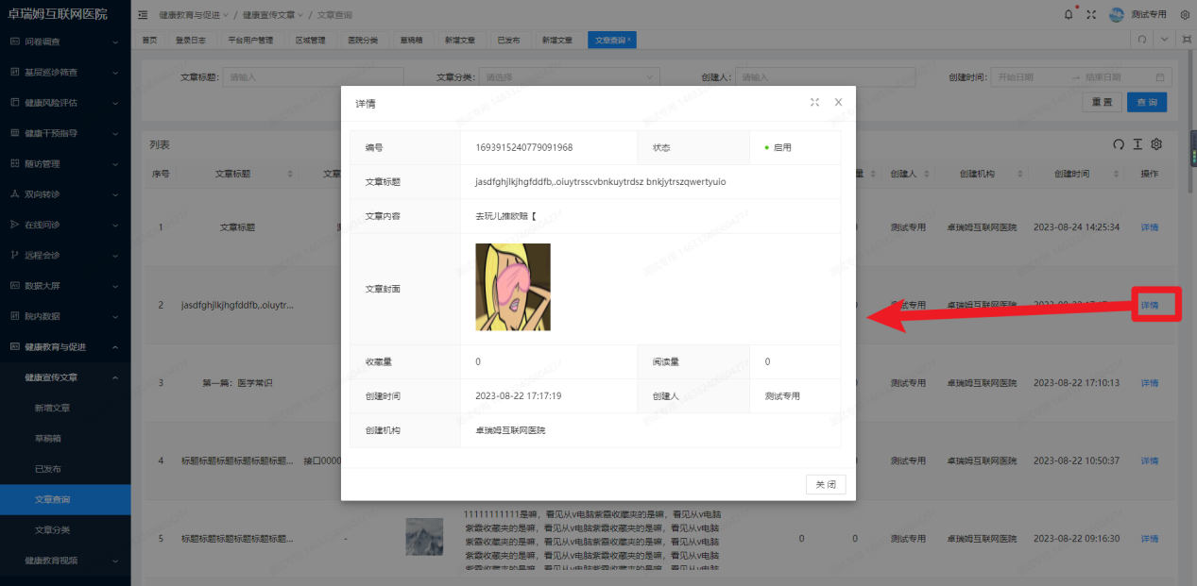
Task: Open the 文章分类 dropdown selector
Action: [567, 75]
